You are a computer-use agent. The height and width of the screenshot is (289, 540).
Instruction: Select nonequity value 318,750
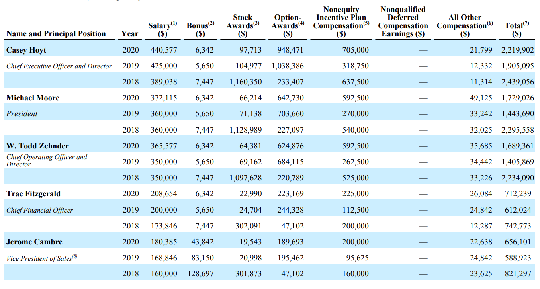355,66
